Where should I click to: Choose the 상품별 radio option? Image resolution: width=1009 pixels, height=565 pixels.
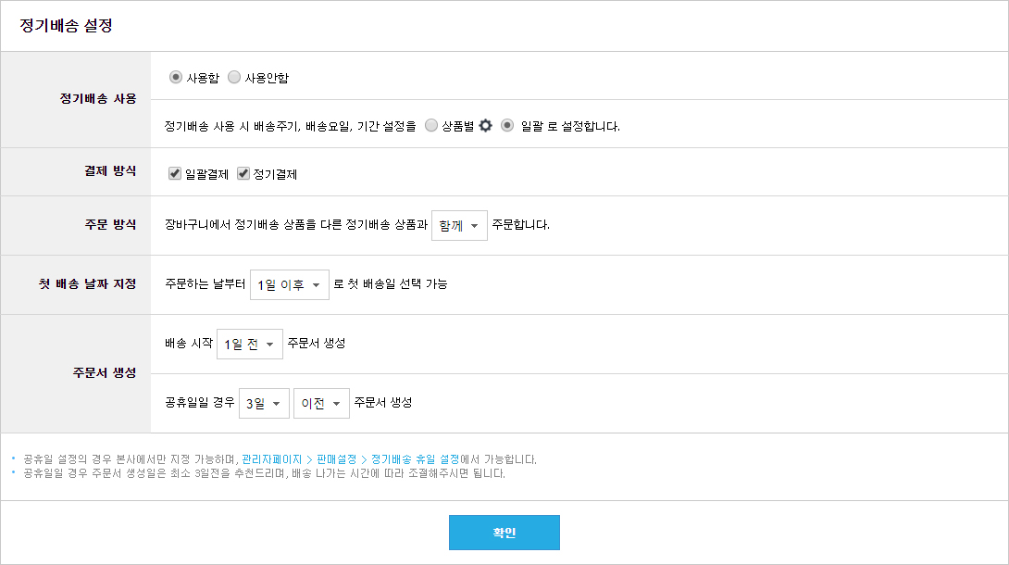(431, 125)
